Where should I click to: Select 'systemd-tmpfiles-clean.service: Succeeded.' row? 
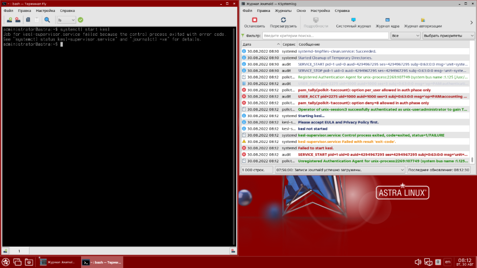point(355,51)
